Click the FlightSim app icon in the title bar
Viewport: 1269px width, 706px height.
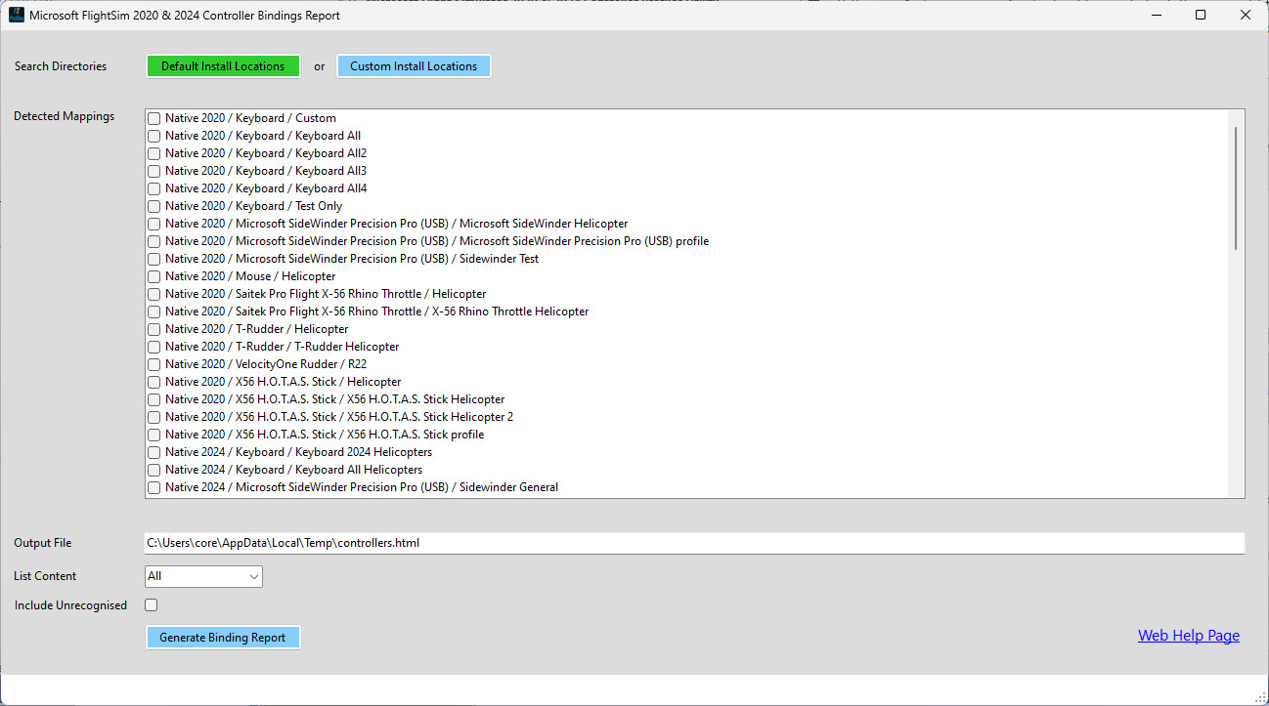click(17, 16)
